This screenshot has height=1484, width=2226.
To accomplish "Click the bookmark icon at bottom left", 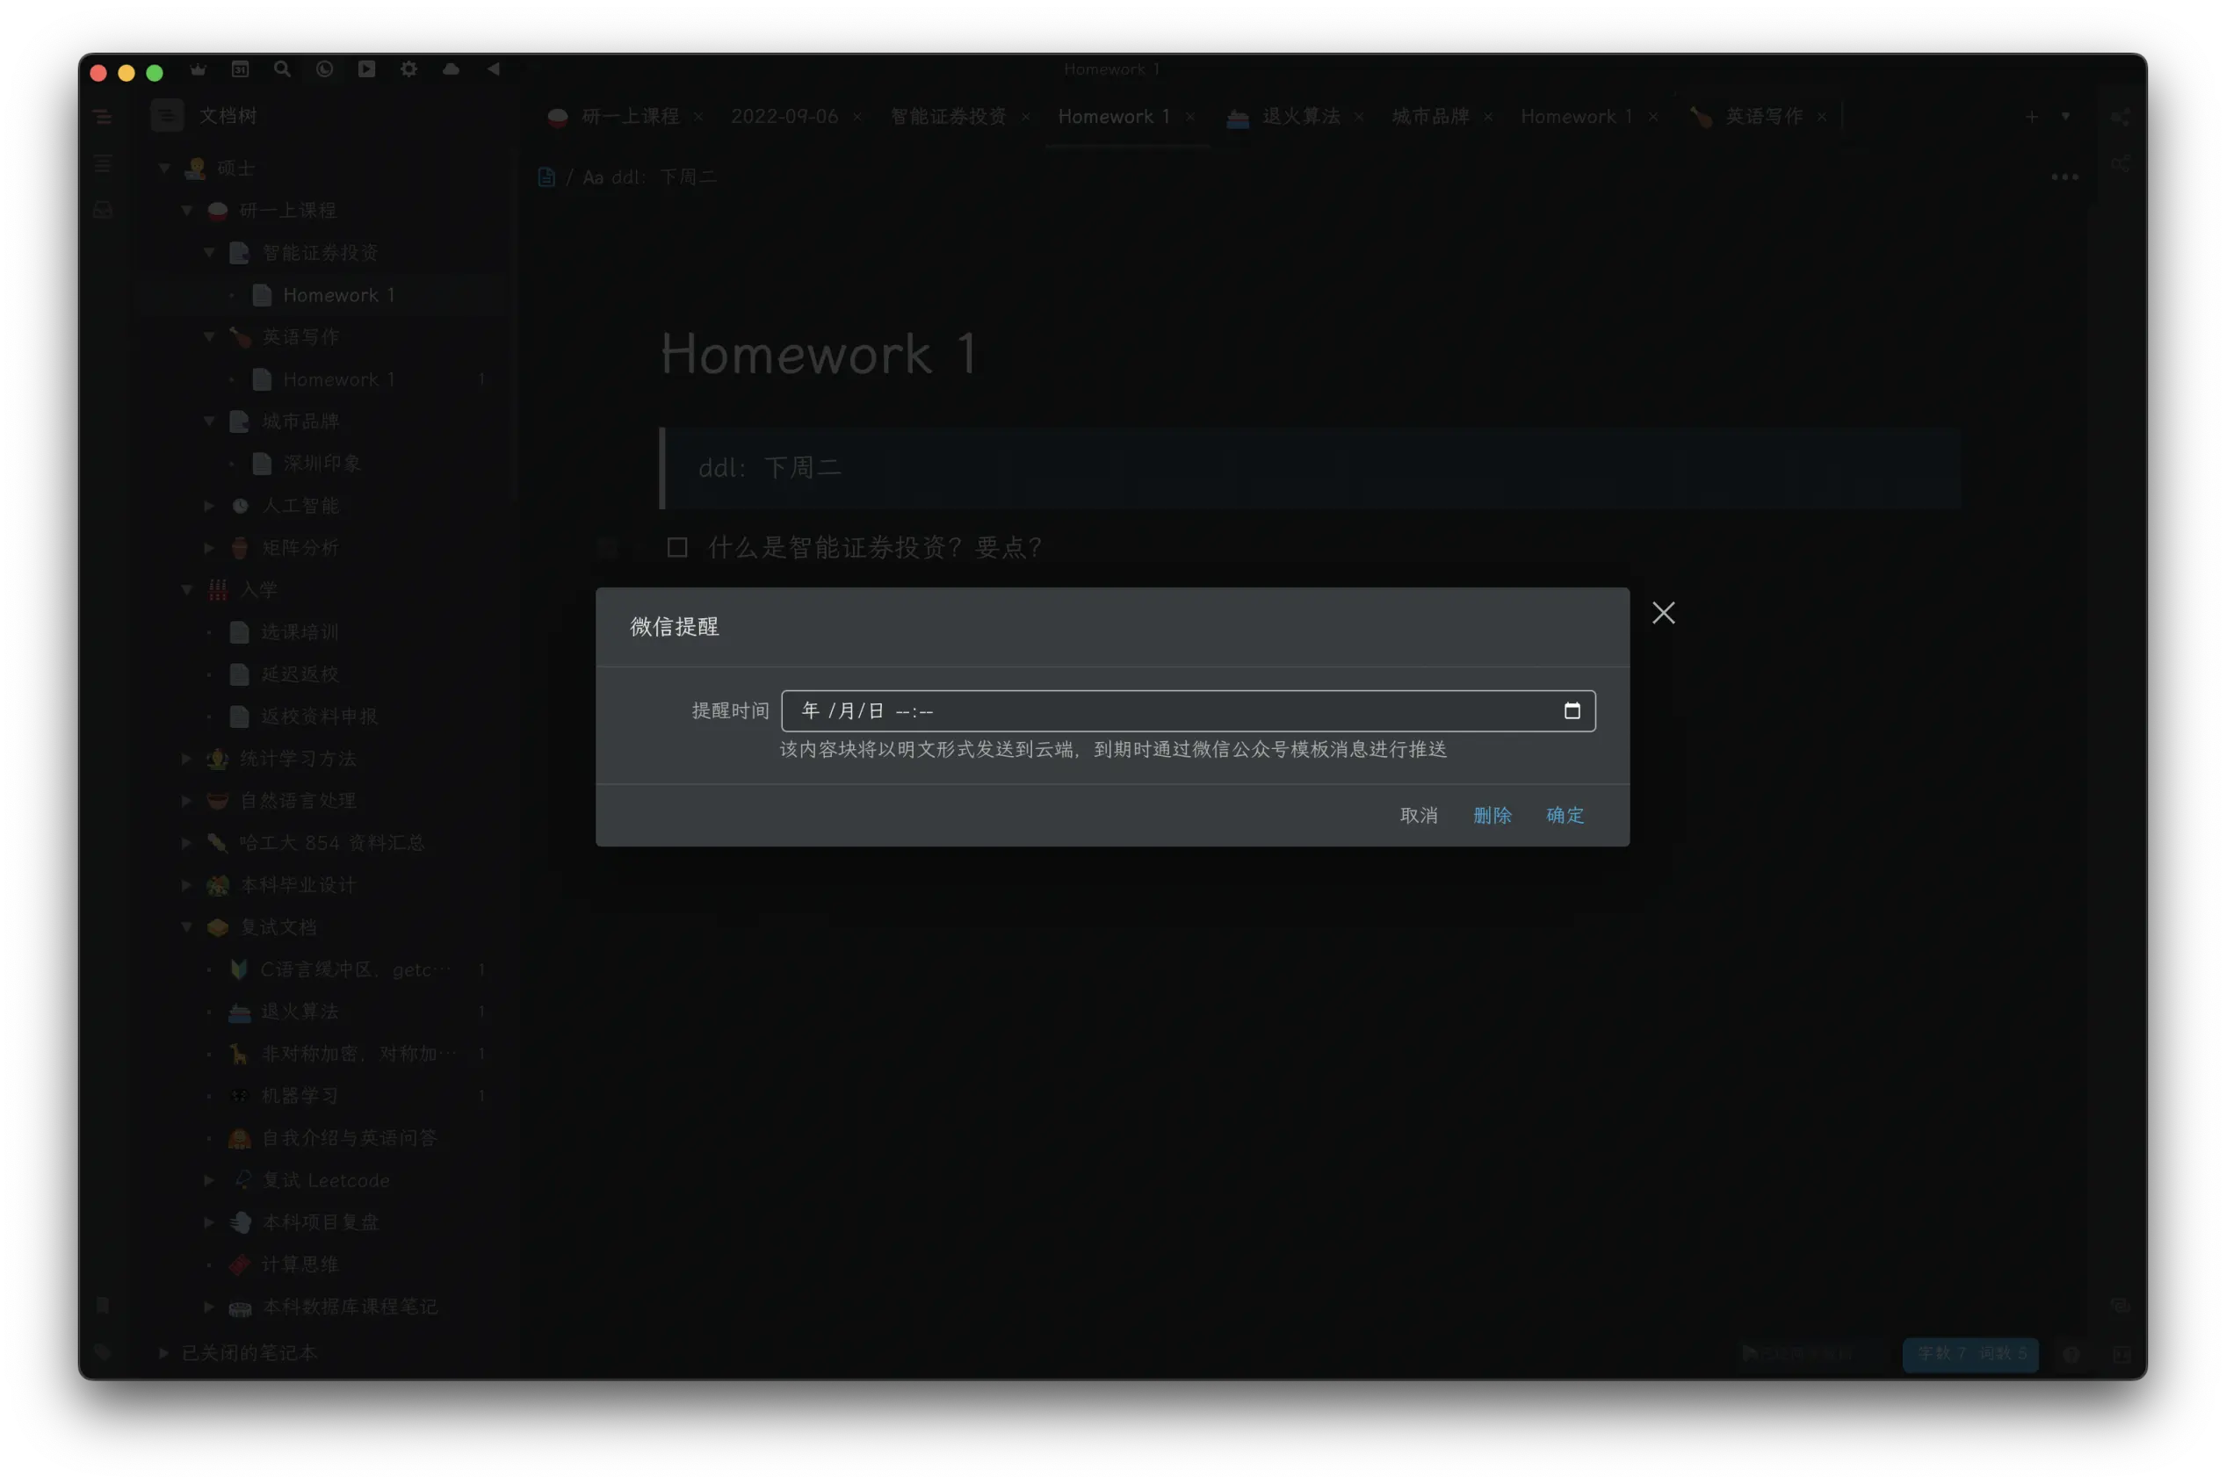I will tap(103, 1306).
